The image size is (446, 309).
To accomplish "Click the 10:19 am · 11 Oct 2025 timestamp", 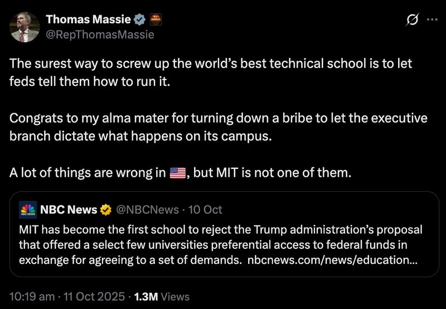I will click(x=67, y=297).
